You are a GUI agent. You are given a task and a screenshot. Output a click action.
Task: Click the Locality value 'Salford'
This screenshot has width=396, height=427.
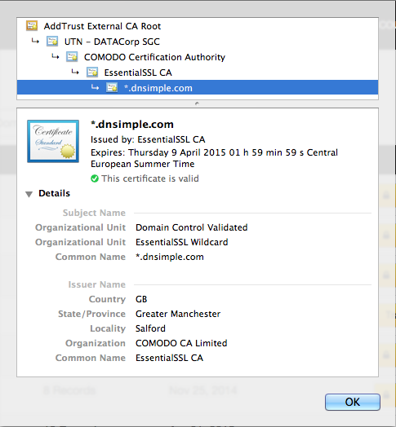point(151,328)
